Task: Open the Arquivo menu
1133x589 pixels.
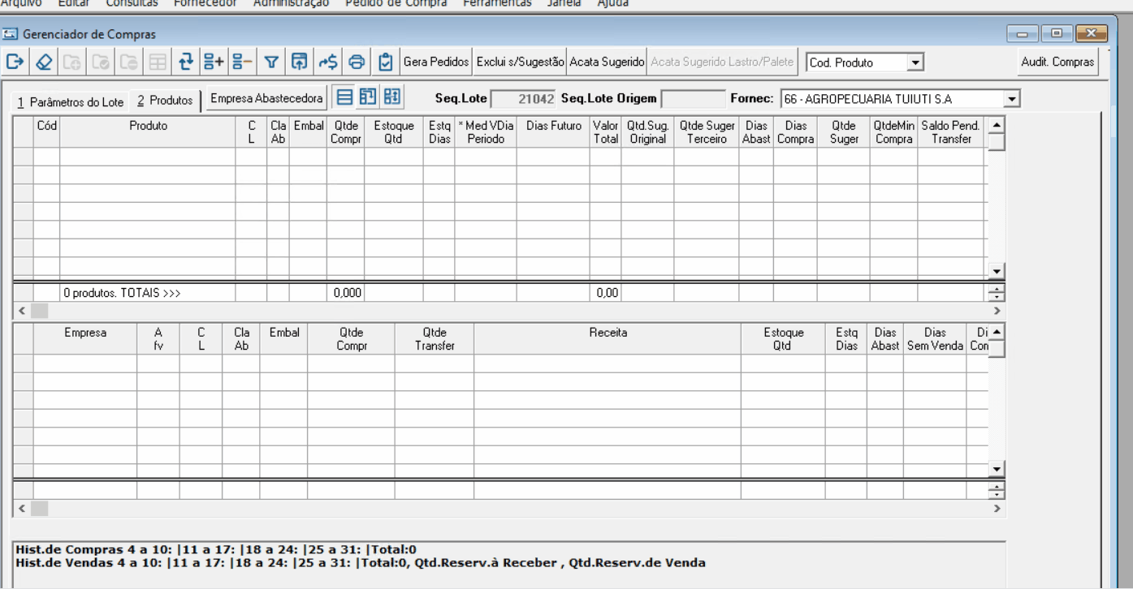Action: [21, 3]
